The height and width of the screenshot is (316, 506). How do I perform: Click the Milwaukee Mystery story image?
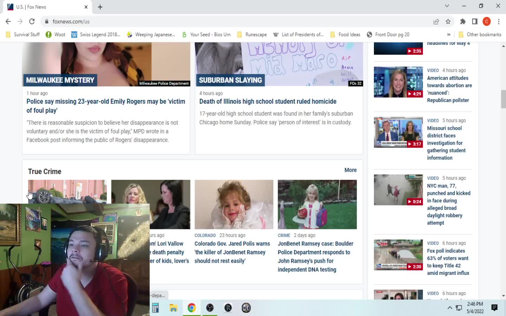pyautogui.click(x=106, y=64)
